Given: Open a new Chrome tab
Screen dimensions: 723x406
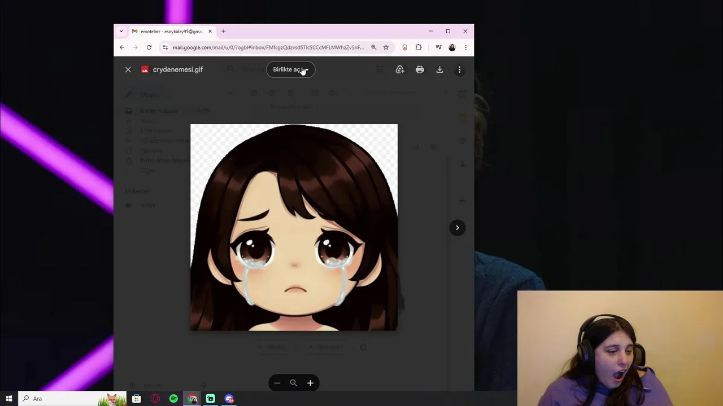Looking at the screenshot, I should [x=224, y=32].
